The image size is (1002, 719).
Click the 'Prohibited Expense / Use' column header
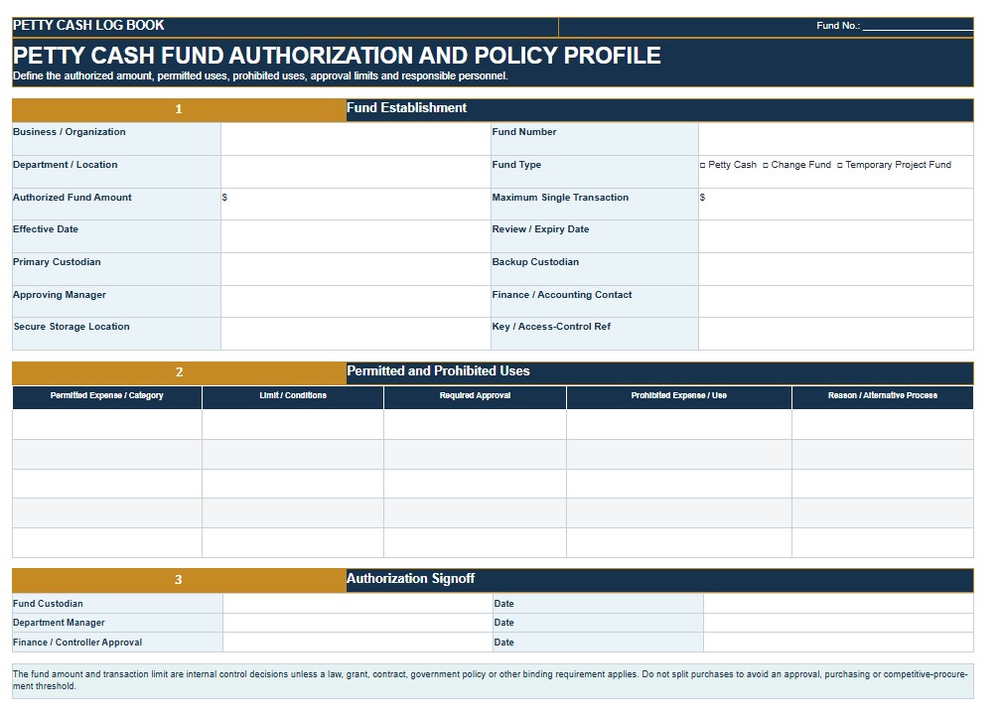678,395
